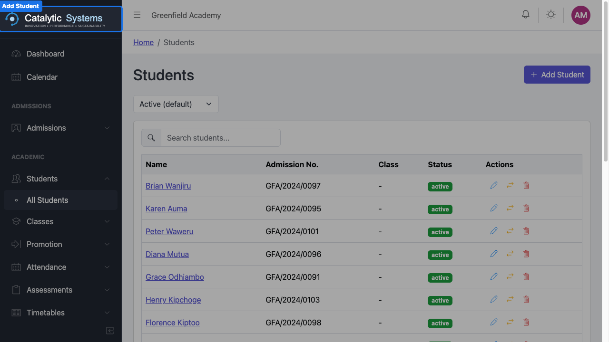Delete Diana Mutua with trash icon
This screenshot has width=609, height=342.
point(526,254)
